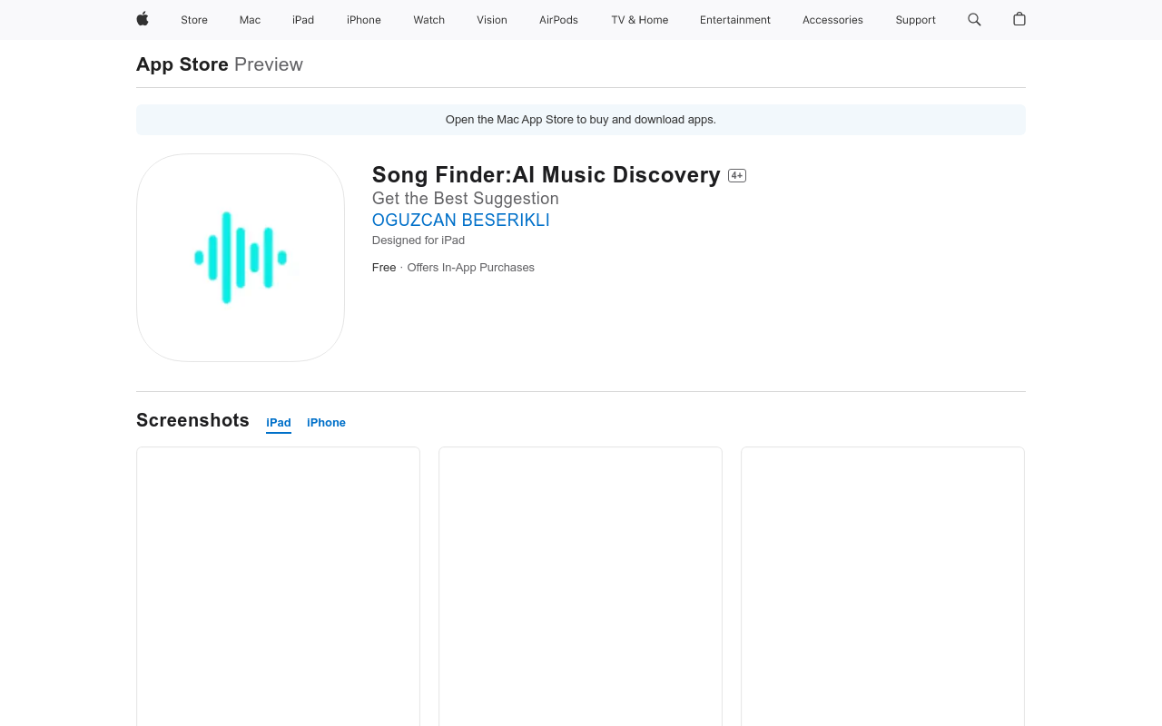The image size is (1162, 726).
Task: Open the shopping bag icon
Action: (x=1019, y=19)
